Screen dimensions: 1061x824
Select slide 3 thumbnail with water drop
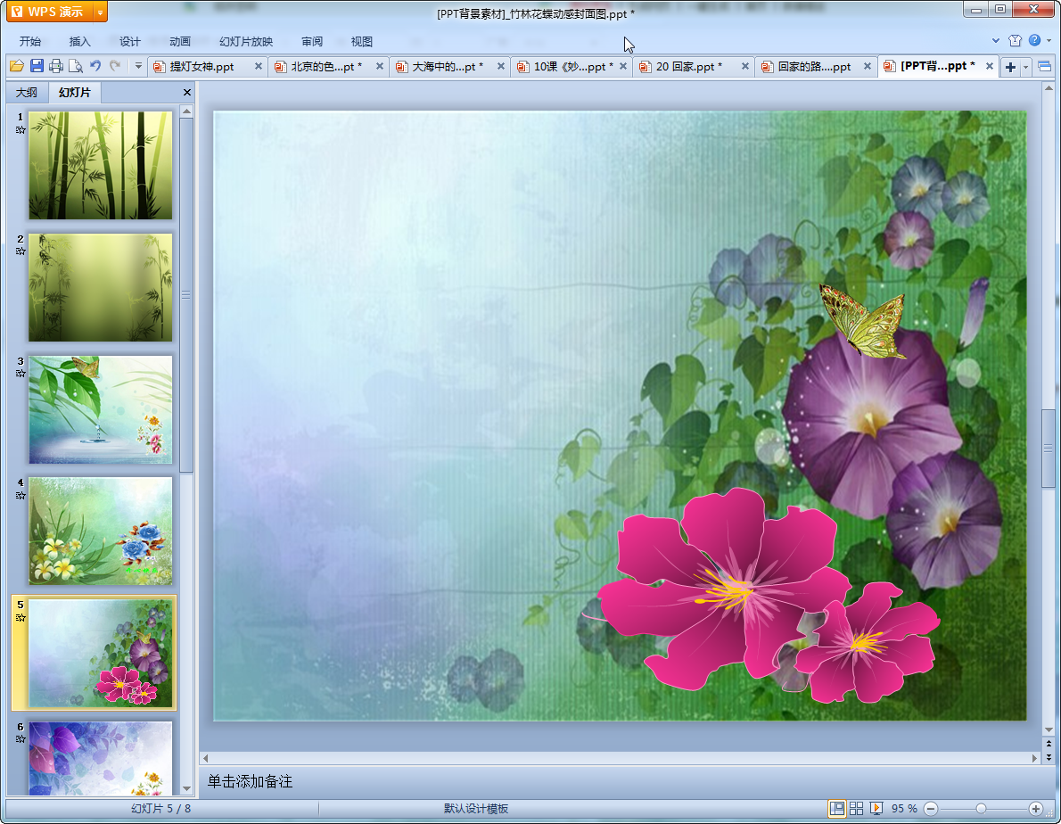click(x=100, y=409)
